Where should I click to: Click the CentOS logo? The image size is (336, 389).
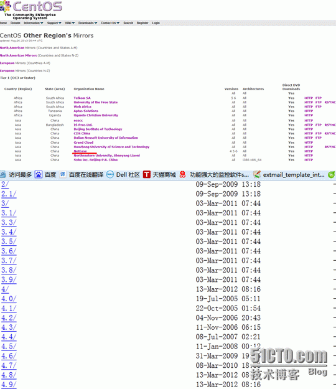click(31, 9)
